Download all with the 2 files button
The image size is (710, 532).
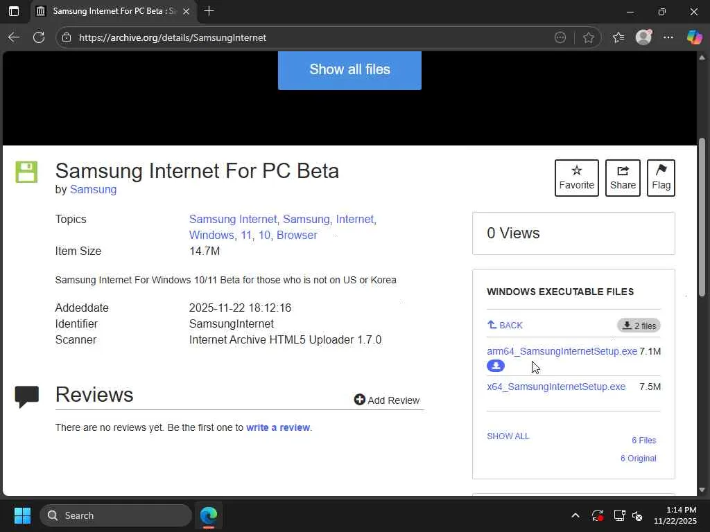click(x=639, y=326)
